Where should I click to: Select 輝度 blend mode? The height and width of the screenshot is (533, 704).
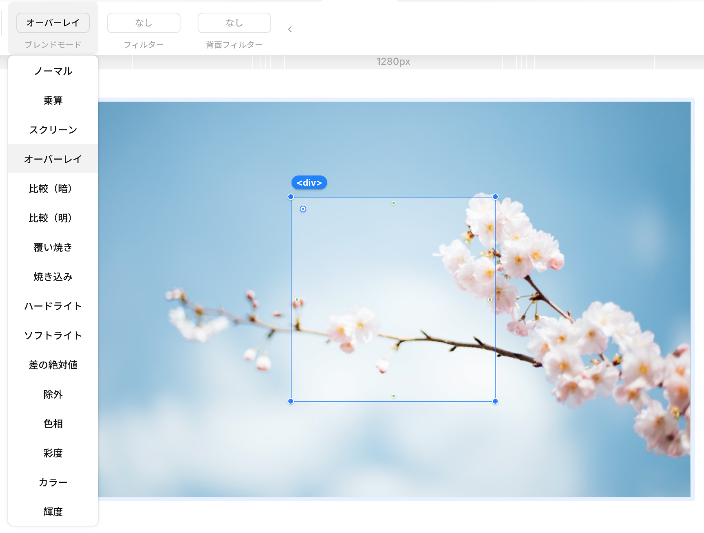(x=53, y=512)
